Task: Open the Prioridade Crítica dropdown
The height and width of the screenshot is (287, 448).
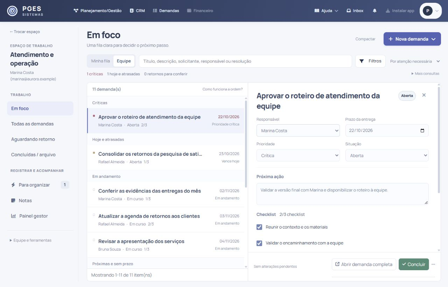Action: coord(298,155)
